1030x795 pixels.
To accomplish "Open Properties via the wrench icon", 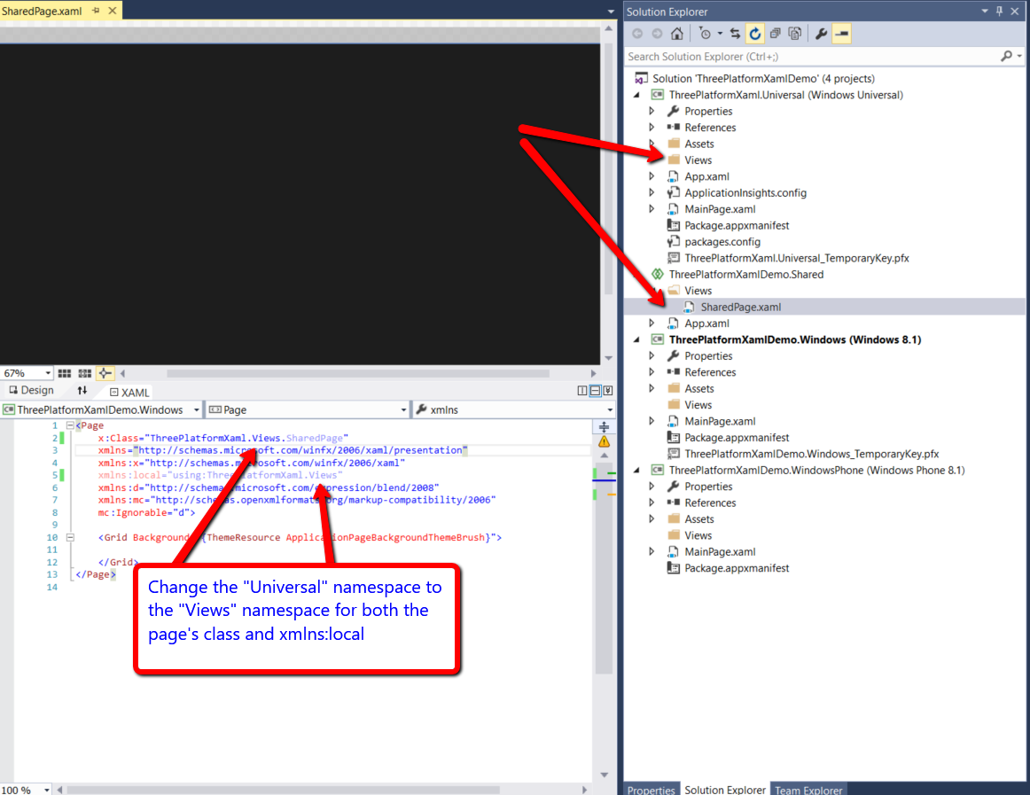I will pyautogui.click(x=821, y=34).
